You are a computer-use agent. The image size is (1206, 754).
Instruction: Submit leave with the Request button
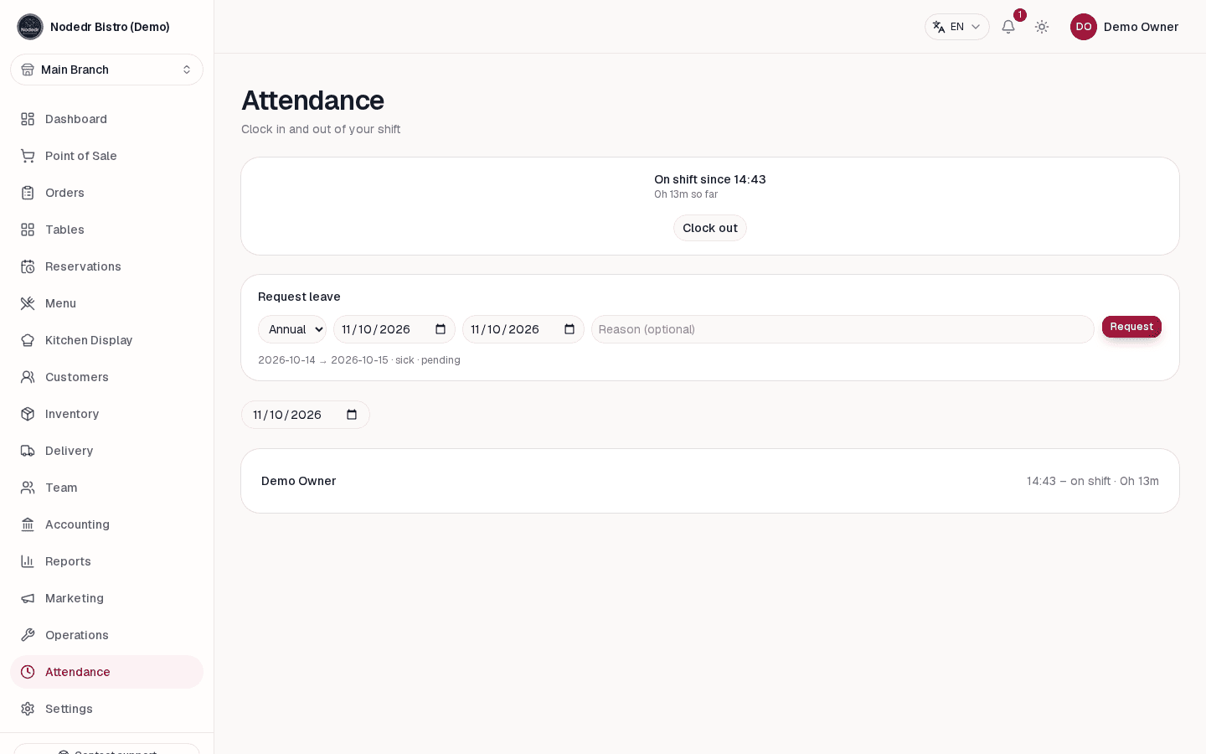1131,327
